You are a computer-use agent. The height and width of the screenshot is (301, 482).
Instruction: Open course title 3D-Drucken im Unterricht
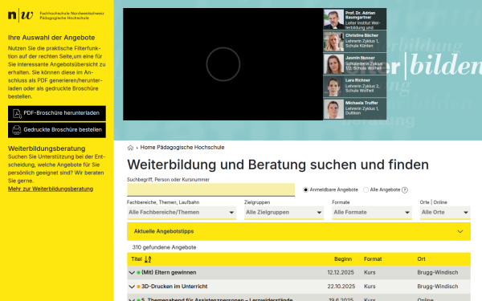coord(174,287)
